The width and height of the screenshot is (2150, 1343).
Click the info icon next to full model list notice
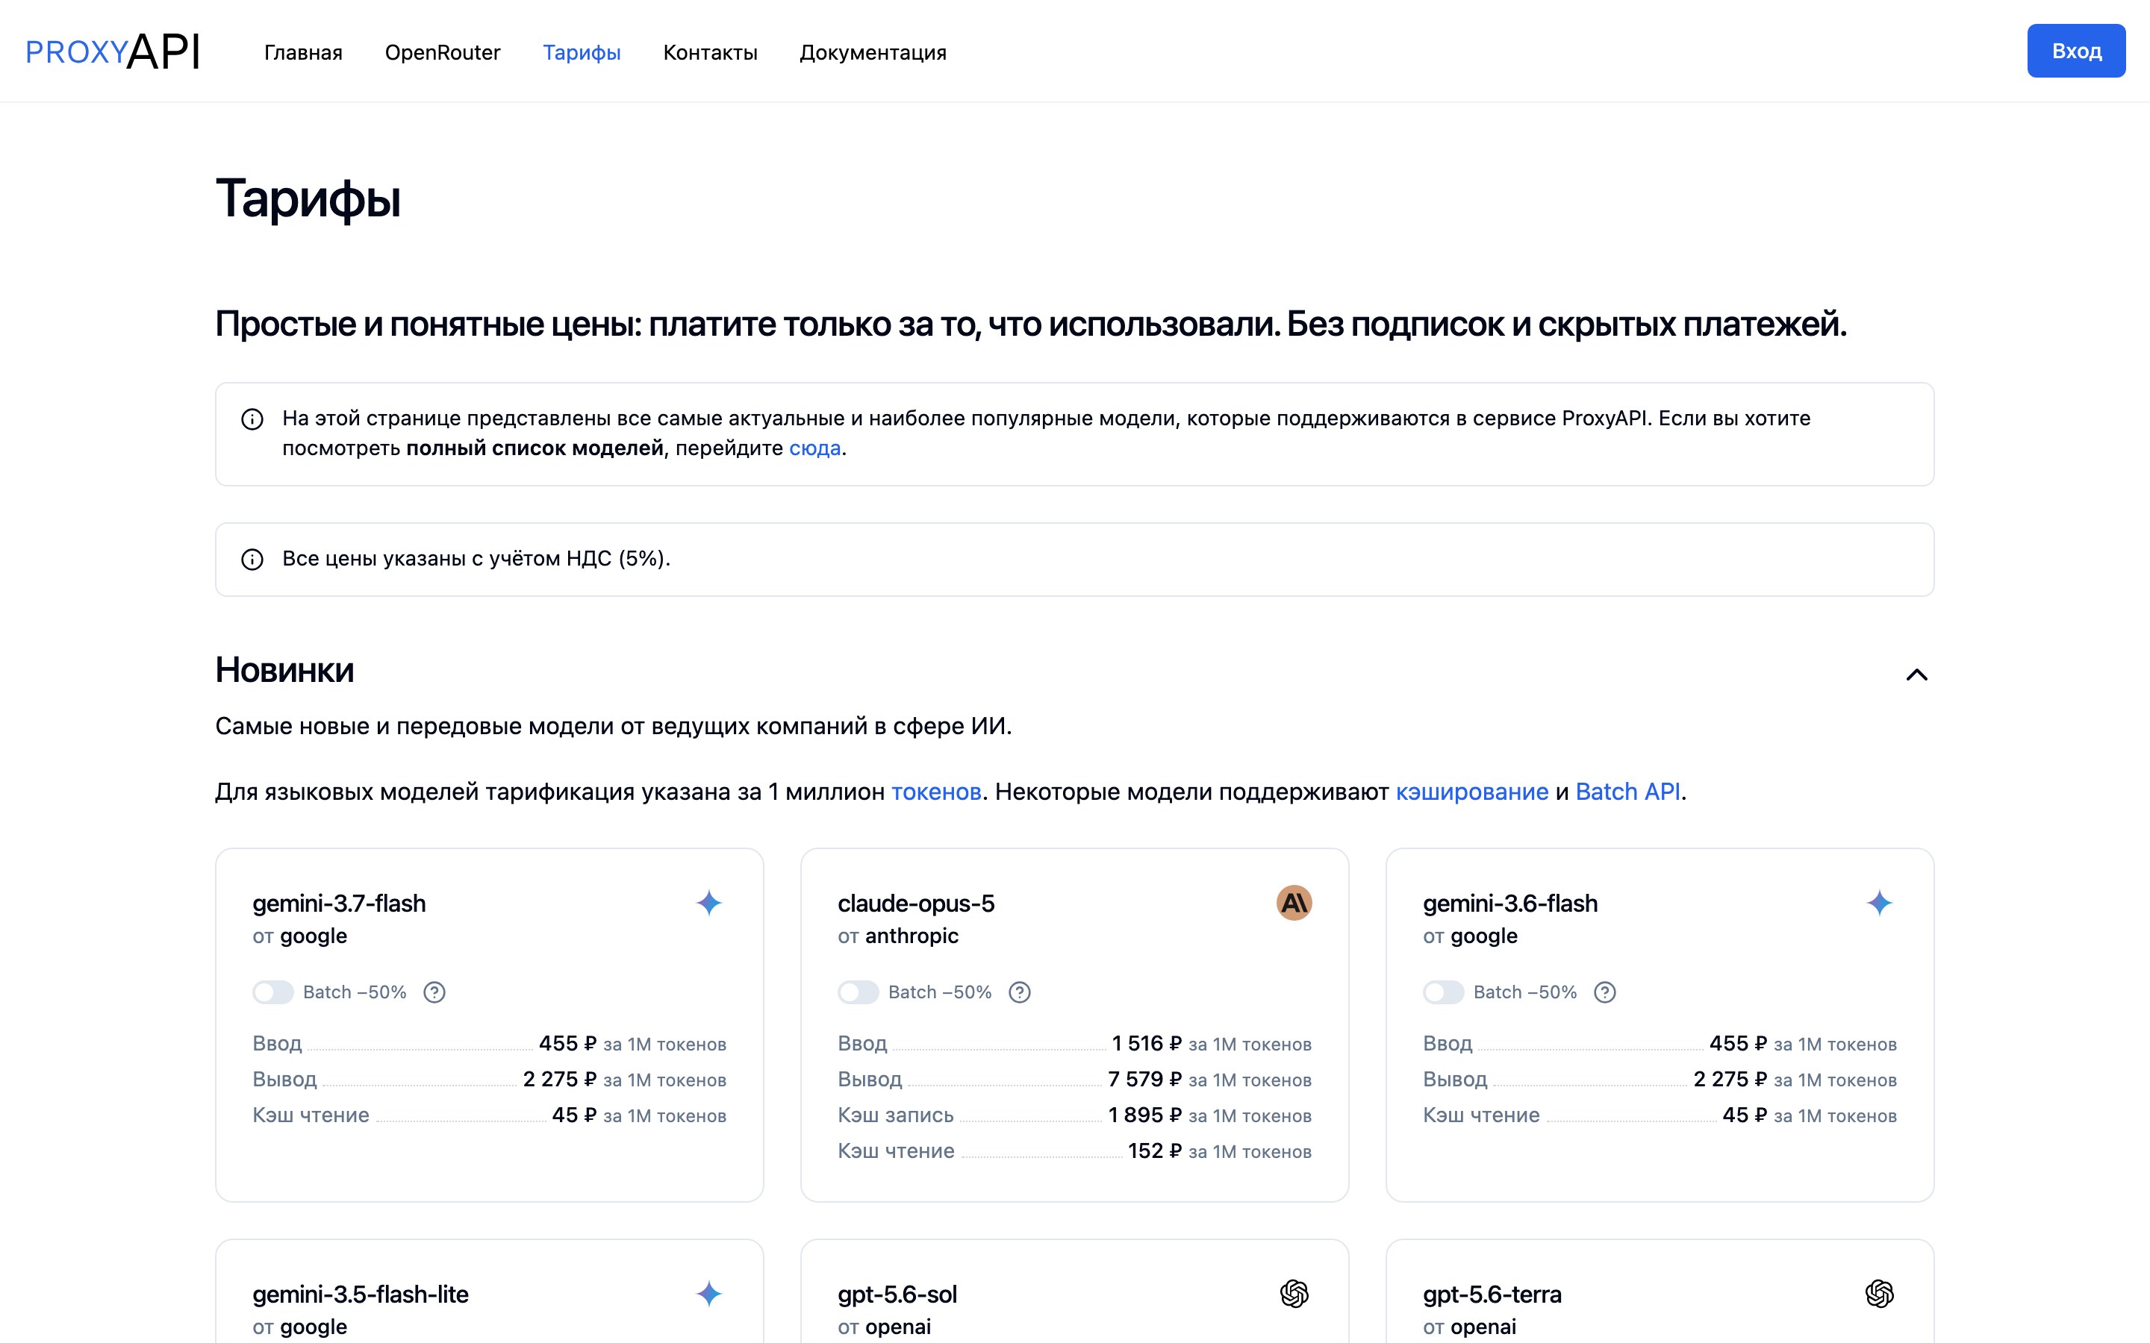252,419
